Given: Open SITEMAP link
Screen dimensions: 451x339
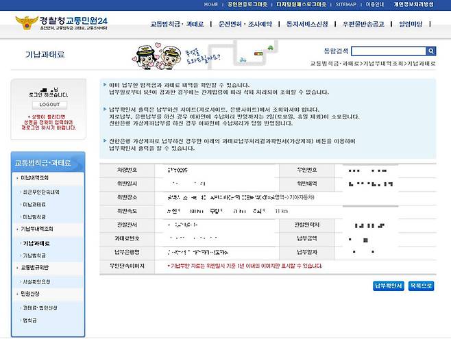Looking at the screenshot, I should point(346,4).
